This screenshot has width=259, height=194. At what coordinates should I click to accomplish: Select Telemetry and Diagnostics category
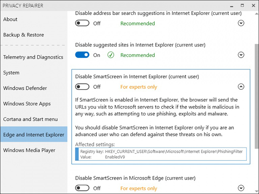pyautogui.click(x=33, y=57)
